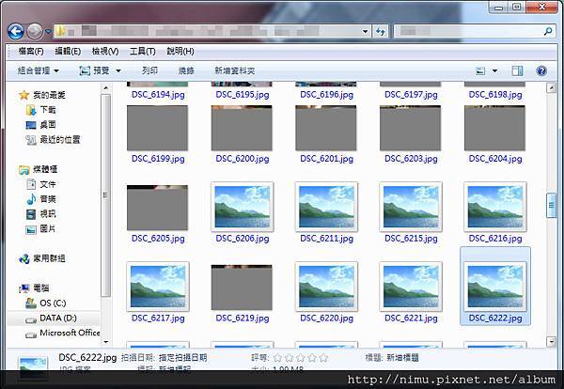Click the Forward navigation arrow

(35, 32)
